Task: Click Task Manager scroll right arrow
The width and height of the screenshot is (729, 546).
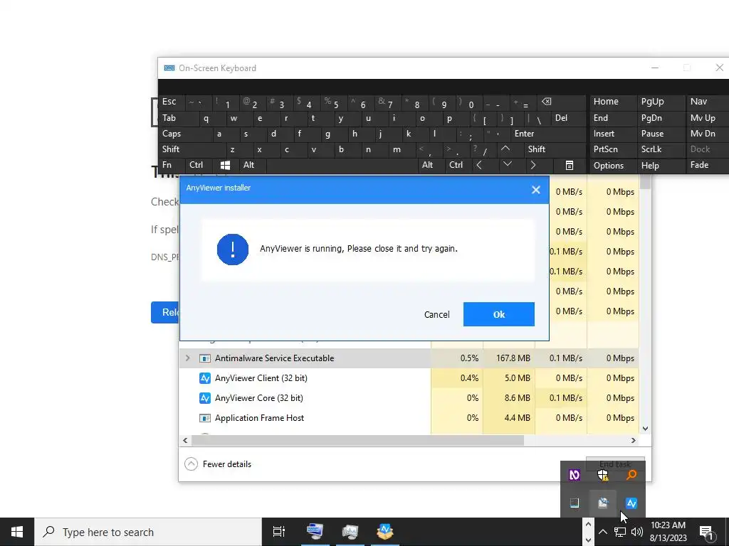Action: [633, 440]
